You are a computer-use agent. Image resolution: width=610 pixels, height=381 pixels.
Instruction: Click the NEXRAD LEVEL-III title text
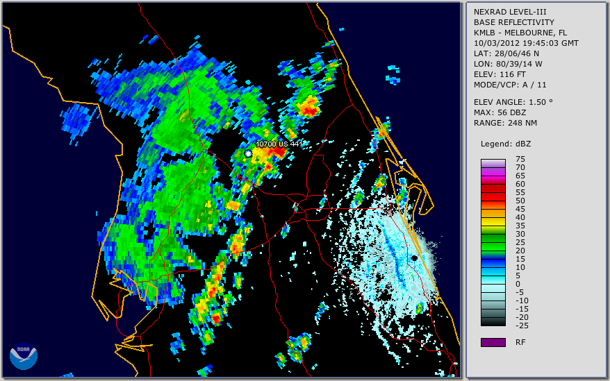[x=510, y=12]
